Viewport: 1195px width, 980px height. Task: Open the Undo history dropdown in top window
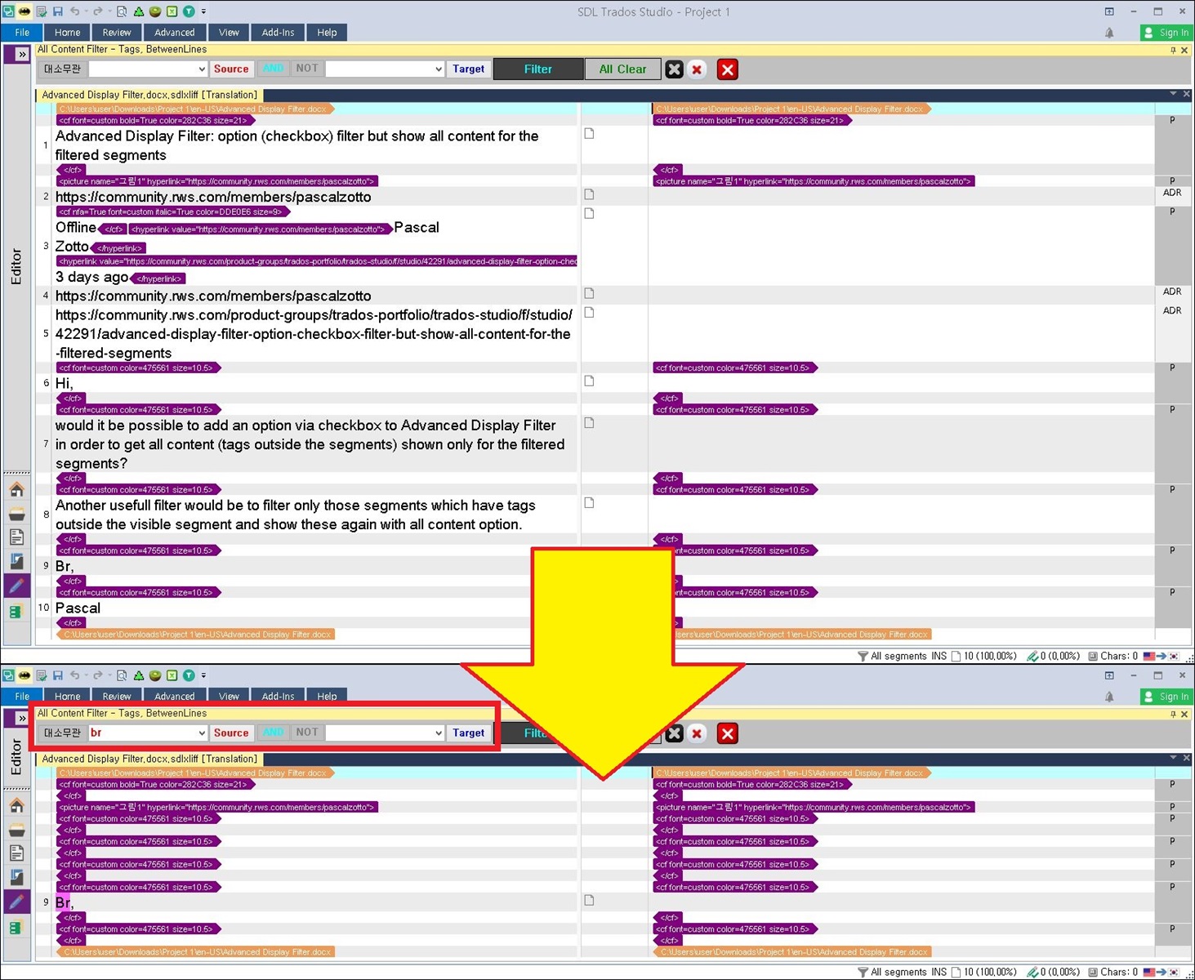[x=85, y=11]
